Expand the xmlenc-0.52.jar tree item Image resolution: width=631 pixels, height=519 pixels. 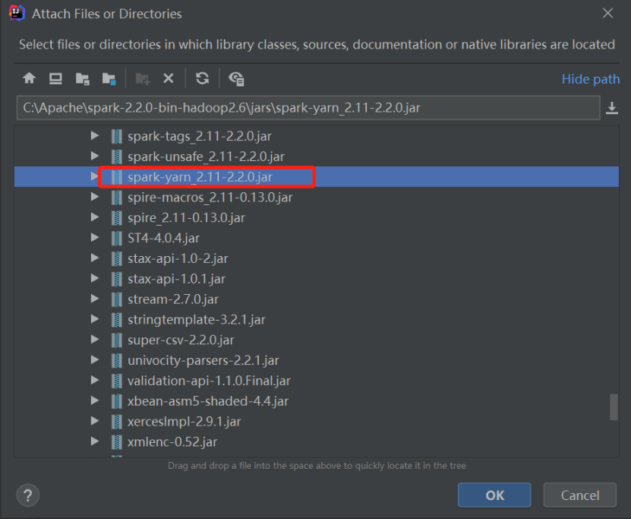(x=94, y=441)
